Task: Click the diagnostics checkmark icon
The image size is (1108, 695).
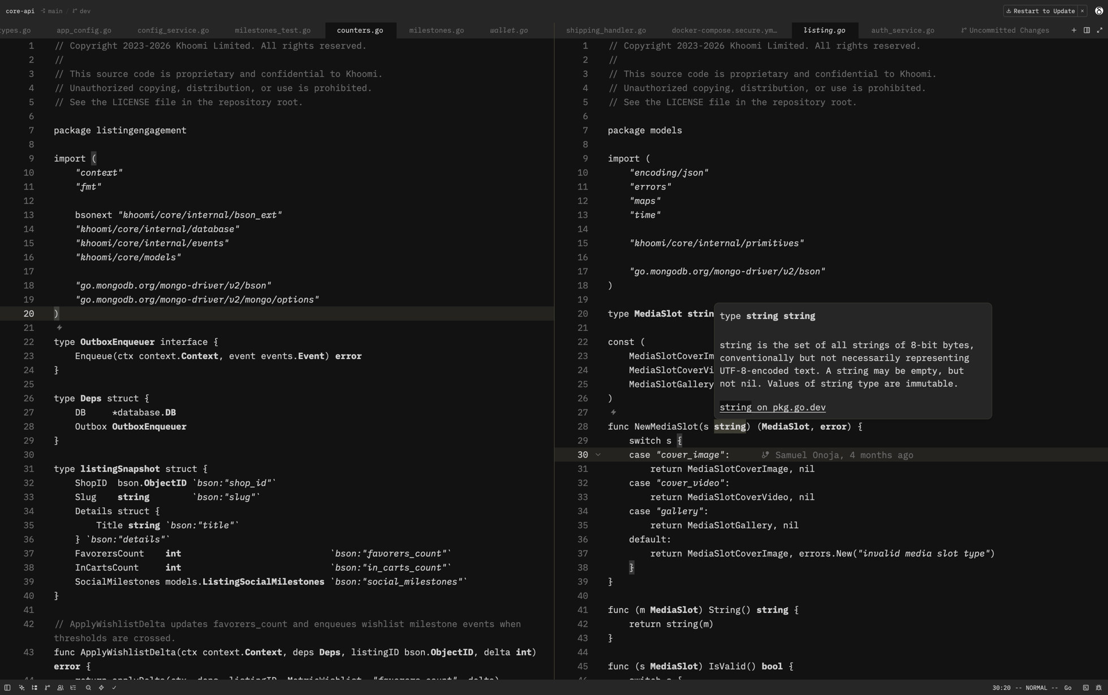Action: pyautogui.click(x=114, y=688)
